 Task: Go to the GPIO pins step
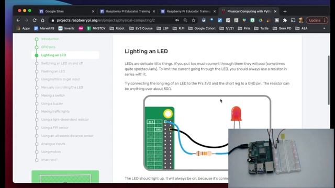pyautogui.click(x=48, y=47)
